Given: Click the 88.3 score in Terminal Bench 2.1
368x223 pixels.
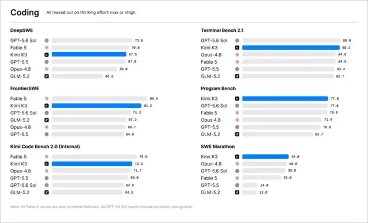Looking at the screenshot, I should 346,48.
